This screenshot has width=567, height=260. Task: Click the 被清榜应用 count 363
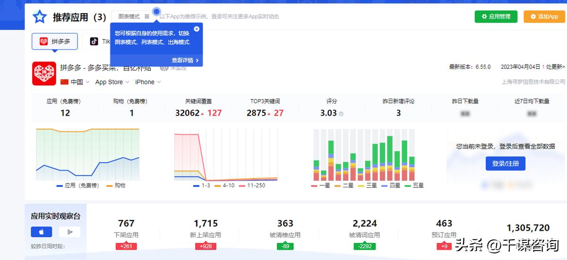285,223
